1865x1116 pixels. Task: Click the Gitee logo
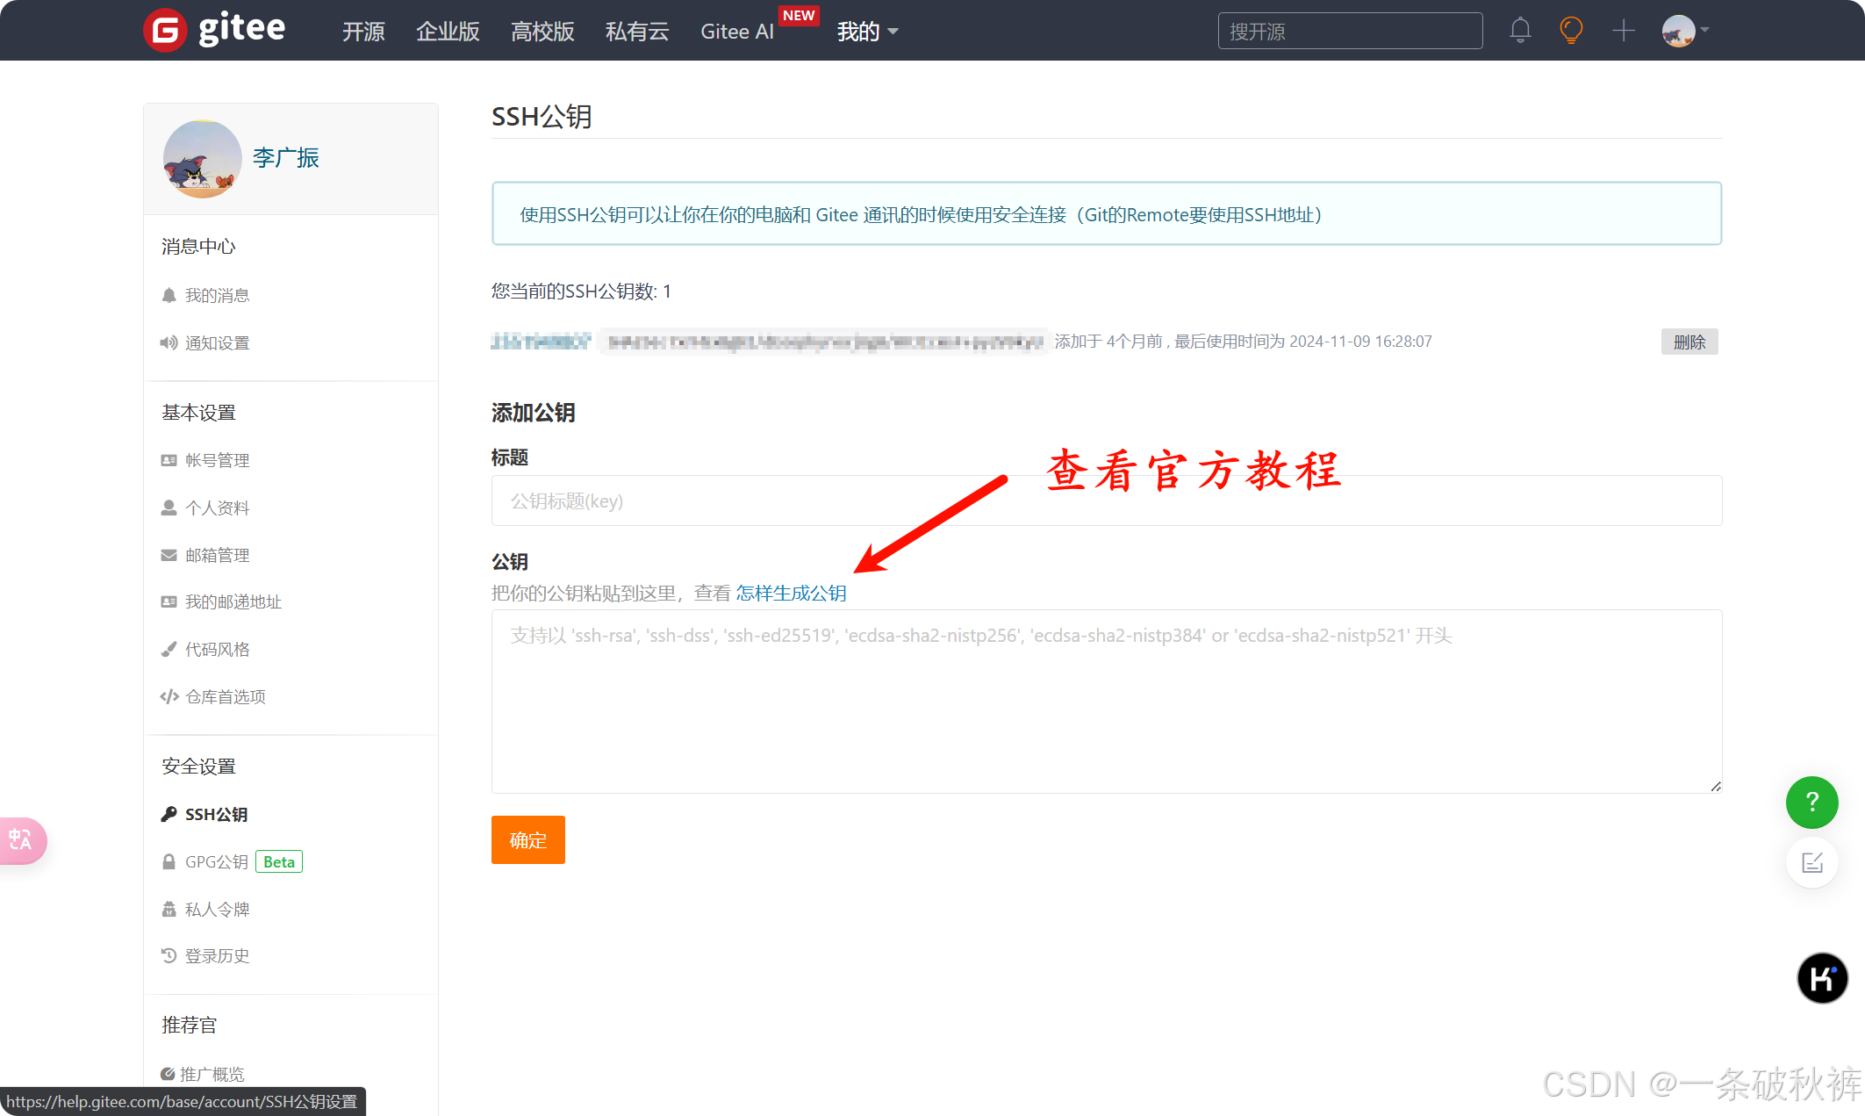click(x=214, y=30)
